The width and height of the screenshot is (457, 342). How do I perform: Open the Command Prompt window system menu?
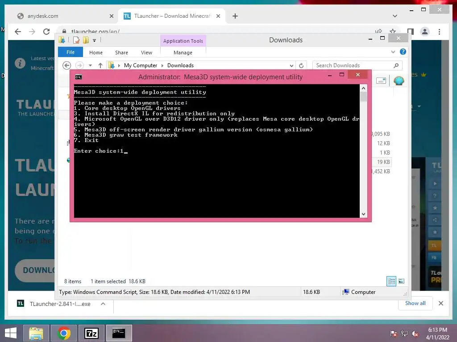click(79, 77)
